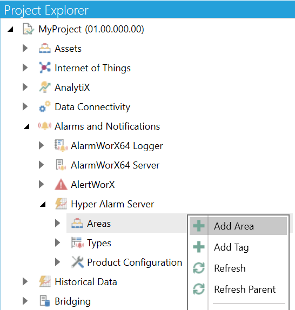This screenshot has width=295, height=310.
Task: Click the AlertWorX red warning triangle icon
Action: click(x=61, y=184)
